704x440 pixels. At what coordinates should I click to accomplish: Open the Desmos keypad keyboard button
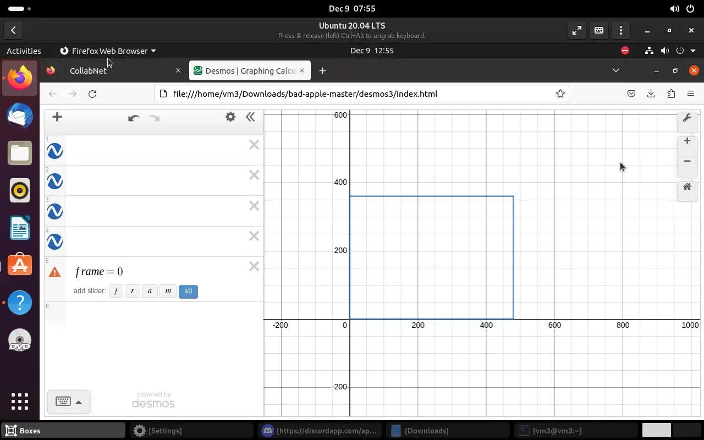click(x=63, y=402)
